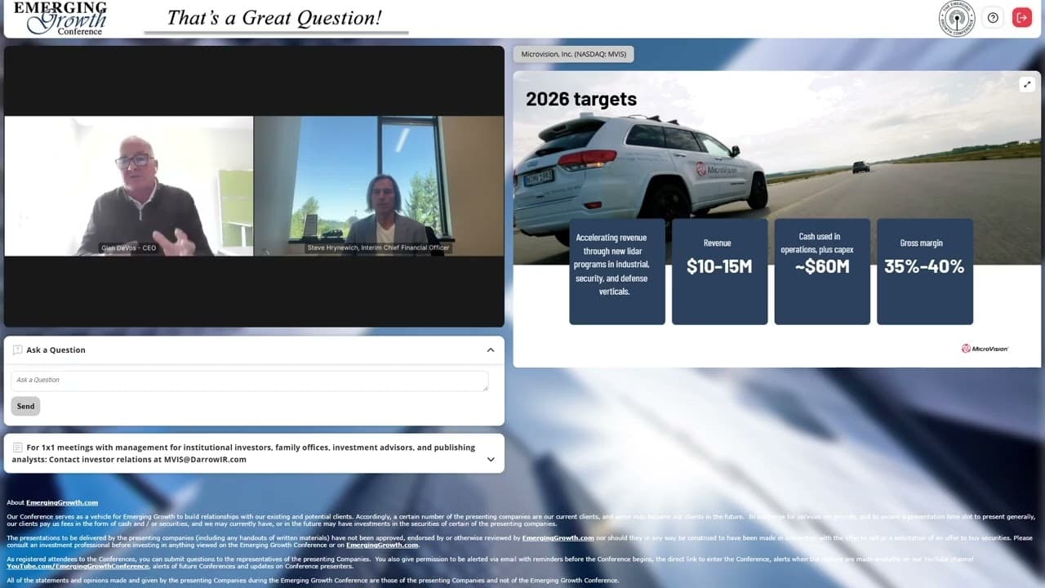Click Glen DeVos CEO video feed
1045x588 pixels.
pyautogui.click(x=129, y=186)
